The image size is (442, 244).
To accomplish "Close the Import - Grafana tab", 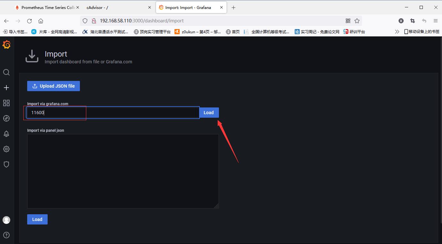I will coord(221,7).
